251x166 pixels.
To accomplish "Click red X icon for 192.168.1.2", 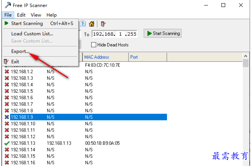I will point(7,72).
